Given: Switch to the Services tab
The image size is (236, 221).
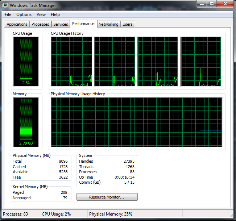Looking at the screenshot, I should (61, 24).
